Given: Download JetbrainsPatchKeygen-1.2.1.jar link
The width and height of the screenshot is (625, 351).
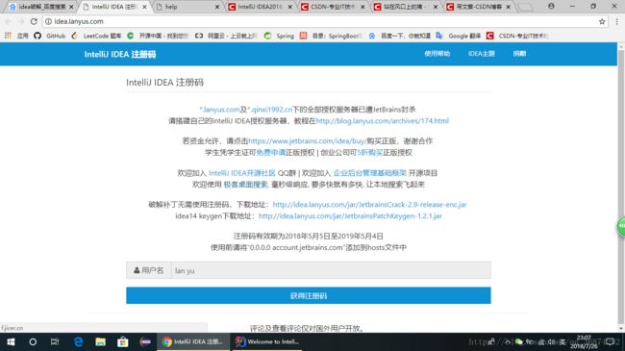Looking at the screenshot, I should point(350,216).
